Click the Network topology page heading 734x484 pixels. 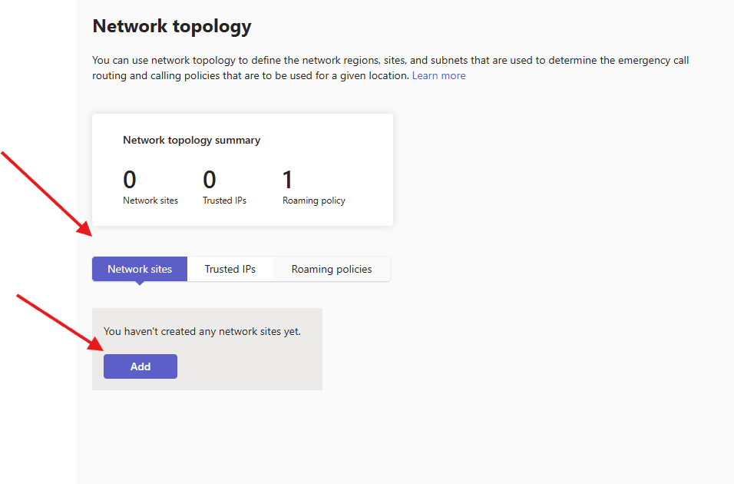coord(172,26)
